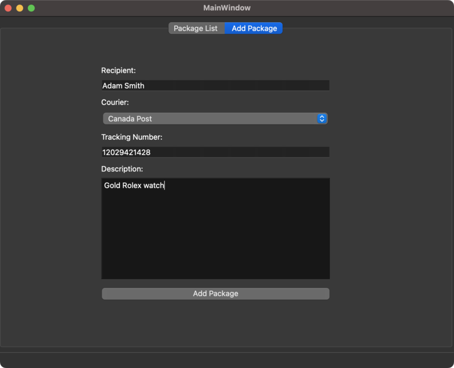Place cursor after Gold Rolex watch text

[x=165, y=186]
